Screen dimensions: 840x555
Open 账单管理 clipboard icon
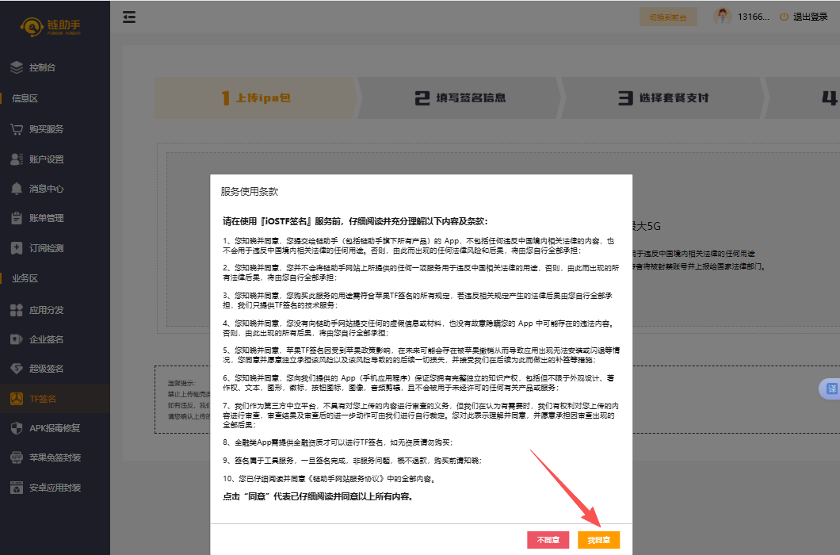coord(17,218)
